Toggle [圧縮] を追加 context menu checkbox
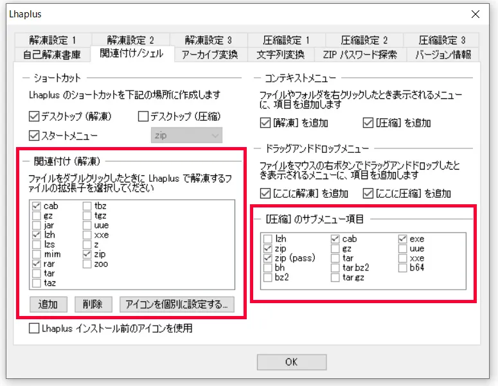This screenshot has width=498, height=386. pos(368,123)
